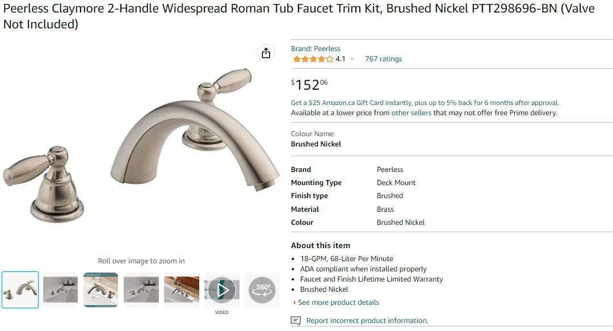Select the first faucet thumbnail image
Viewport: 613px width, 331px height.
point(20,290)
